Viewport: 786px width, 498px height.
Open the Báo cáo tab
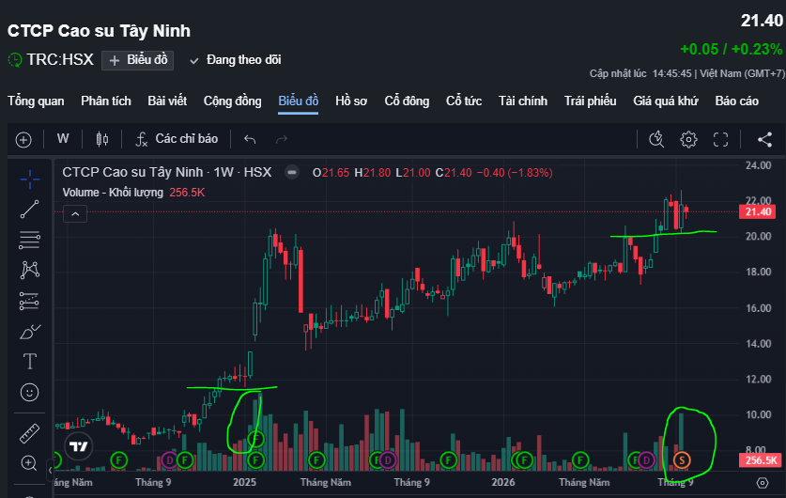pyautogui.click(x=737, y=101)
